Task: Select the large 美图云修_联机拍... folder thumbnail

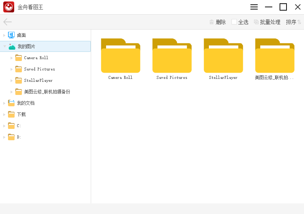Action: click(275, 56)
